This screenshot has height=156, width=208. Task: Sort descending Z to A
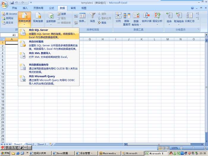coord(76,23)
